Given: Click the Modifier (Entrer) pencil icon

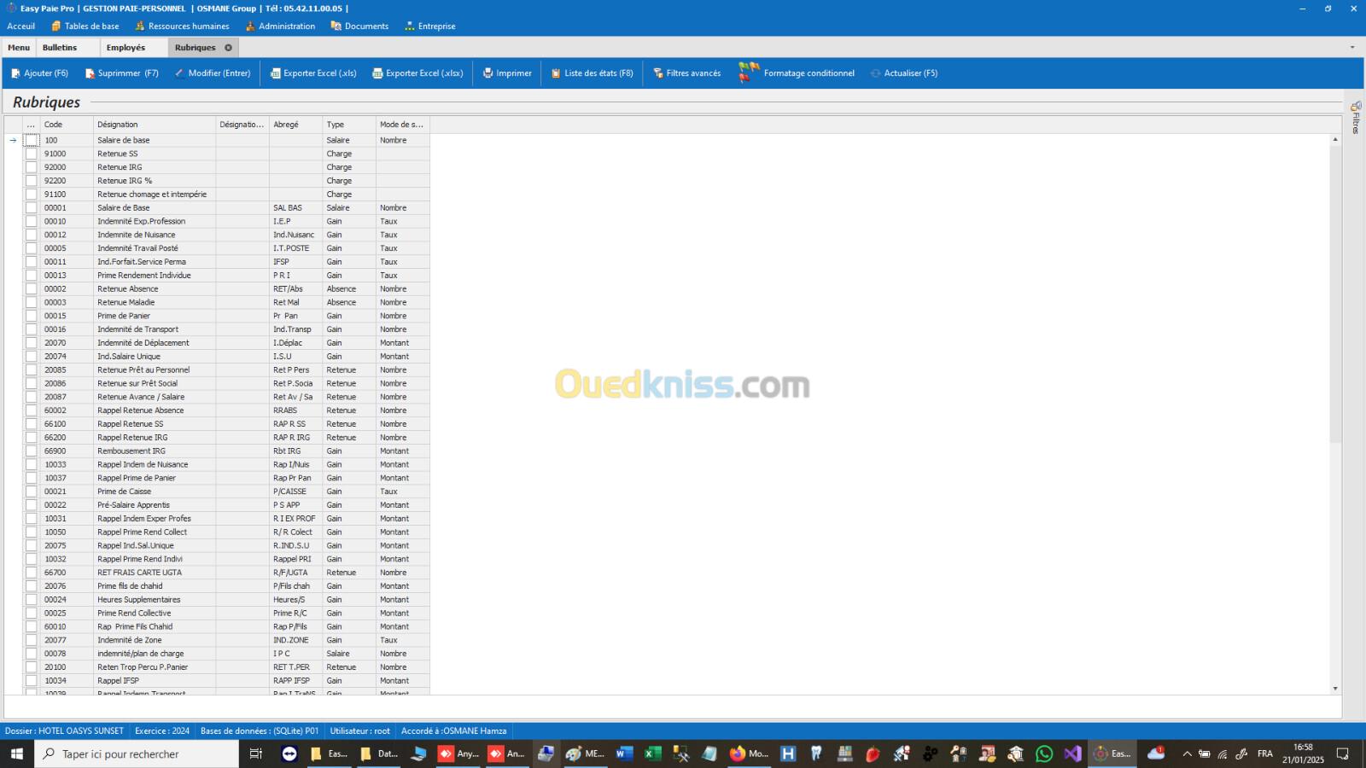Looking at the screenshot, I should coord(179,73).
